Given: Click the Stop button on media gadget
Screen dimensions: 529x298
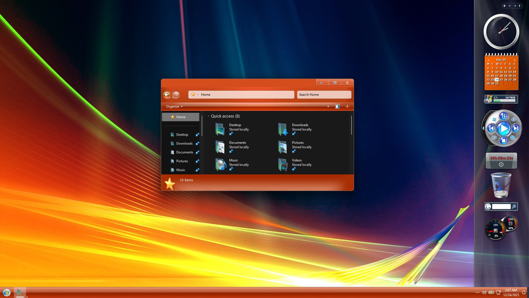Looking at the screenshot, I should (x=503, y=141).
